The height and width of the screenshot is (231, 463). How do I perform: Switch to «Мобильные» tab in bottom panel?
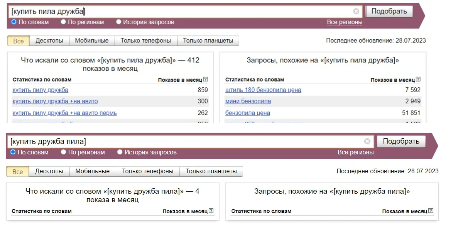tap(92, 171)
